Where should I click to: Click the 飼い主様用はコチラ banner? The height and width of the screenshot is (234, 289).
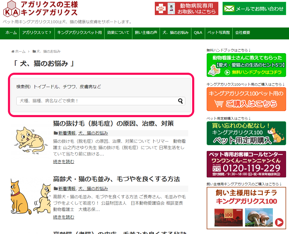pos(246,208)
